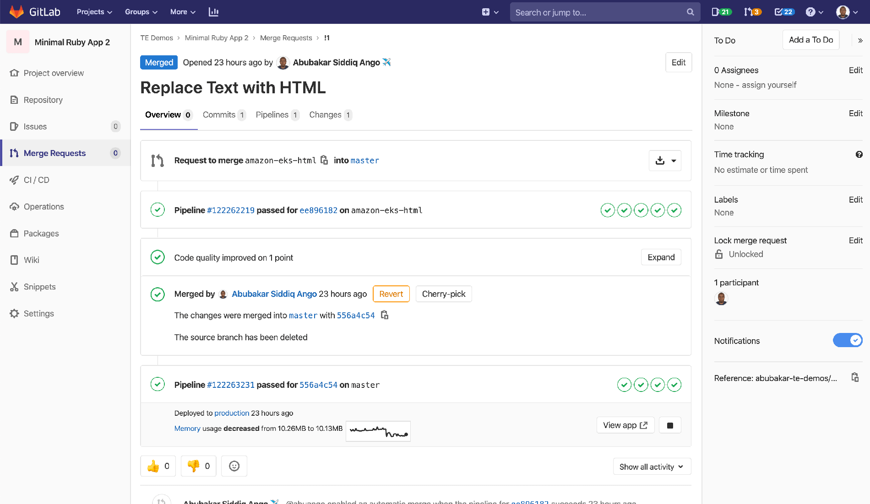The height and width of the screenshot is (504, 870).
Task: Open Operations in the project sidebar
Action: 43,206
